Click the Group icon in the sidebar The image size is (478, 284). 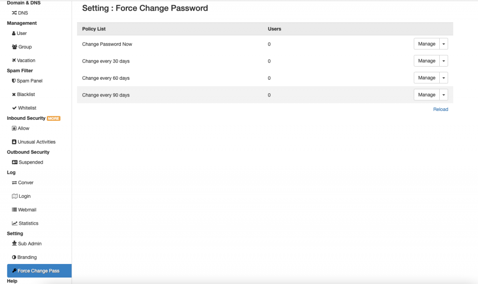[x=14, y=47]
